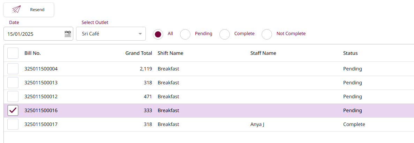The image size is (414, 143).
Task: Check the box for bill 325011500013
Action: coord(13,83)
